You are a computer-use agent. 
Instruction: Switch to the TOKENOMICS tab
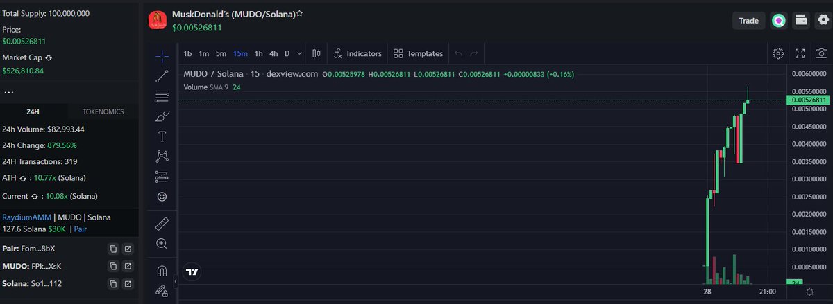(103, 111)
